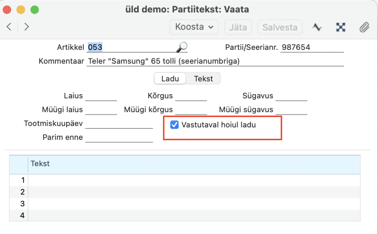Click the Parim enne field
The image size is (378, 234).
click(118, 138)
